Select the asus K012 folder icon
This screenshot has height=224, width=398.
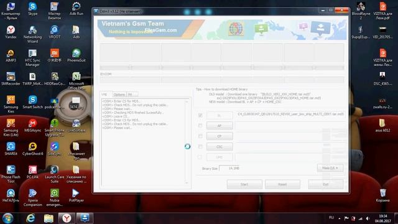click(x=382, y=126)
